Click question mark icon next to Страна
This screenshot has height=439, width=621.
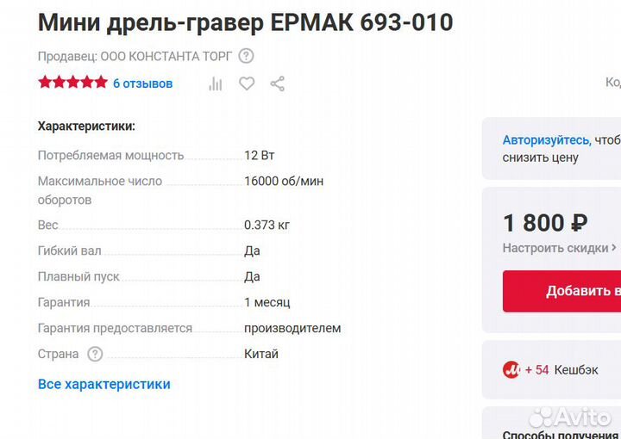tap(95, 354)
